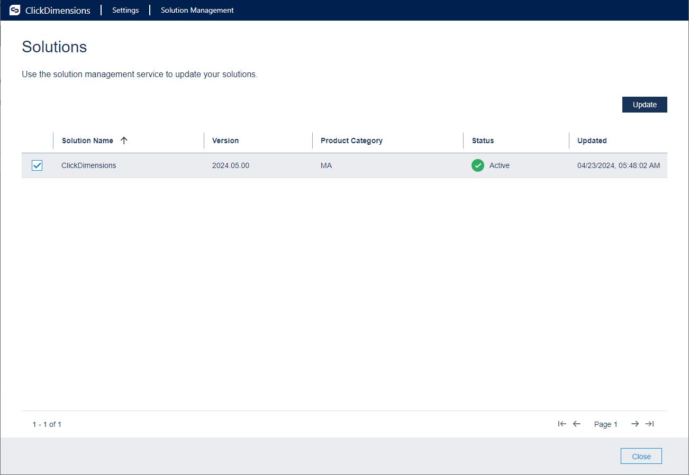The height and width of the screenshot is (475, 689).
Task: Jump to the last page arrow icon
Action: point(650,424)
